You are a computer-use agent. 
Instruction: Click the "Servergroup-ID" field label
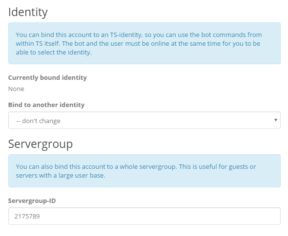click(32, 200)
